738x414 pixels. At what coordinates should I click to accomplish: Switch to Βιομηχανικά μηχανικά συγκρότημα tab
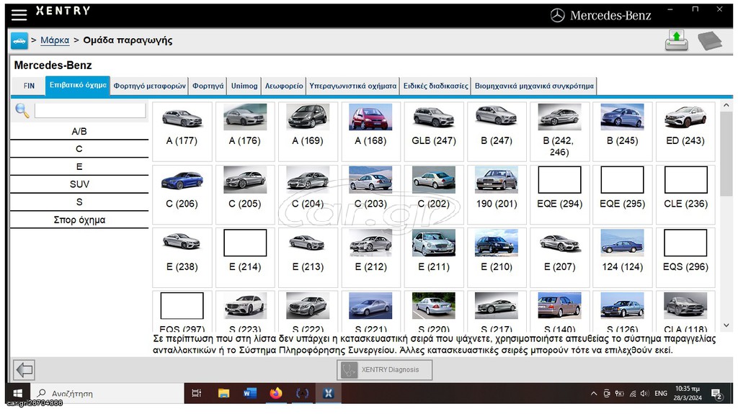click(x=534, y=86)
